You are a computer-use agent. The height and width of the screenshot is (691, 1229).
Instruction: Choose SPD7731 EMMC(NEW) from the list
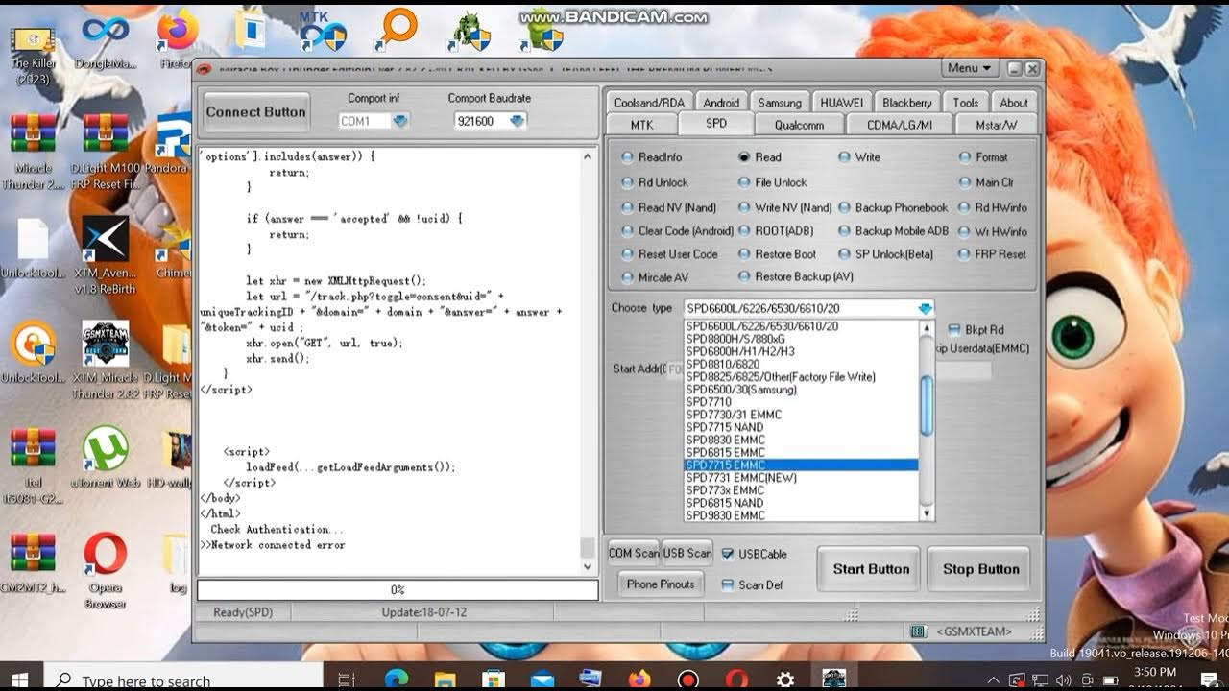pos(741,478)
